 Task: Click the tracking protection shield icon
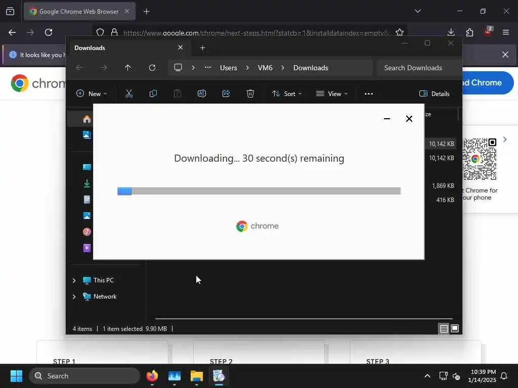100,32
